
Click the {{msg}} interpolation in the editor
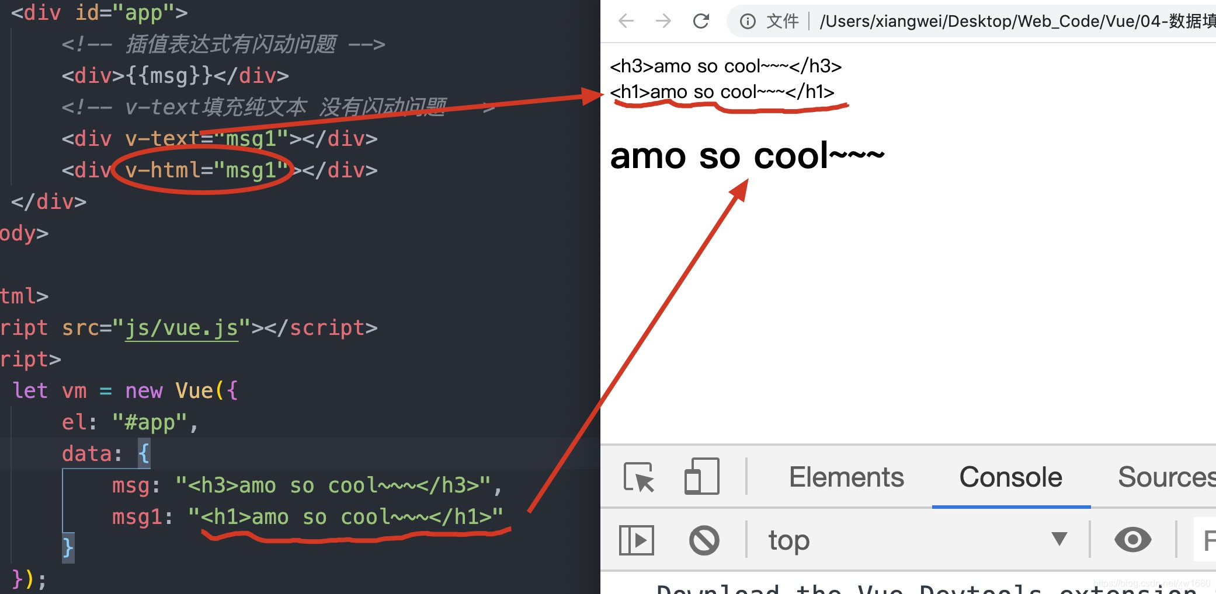tap(169, 76)
